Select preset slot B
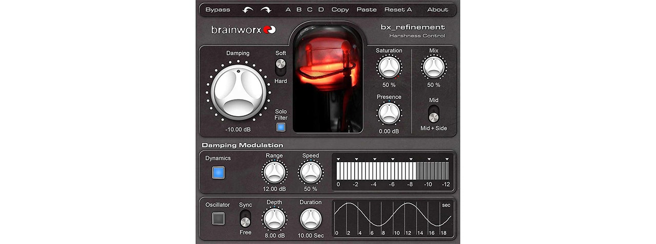This screenshot has height=244, width=656. click(x=299, y=10)
